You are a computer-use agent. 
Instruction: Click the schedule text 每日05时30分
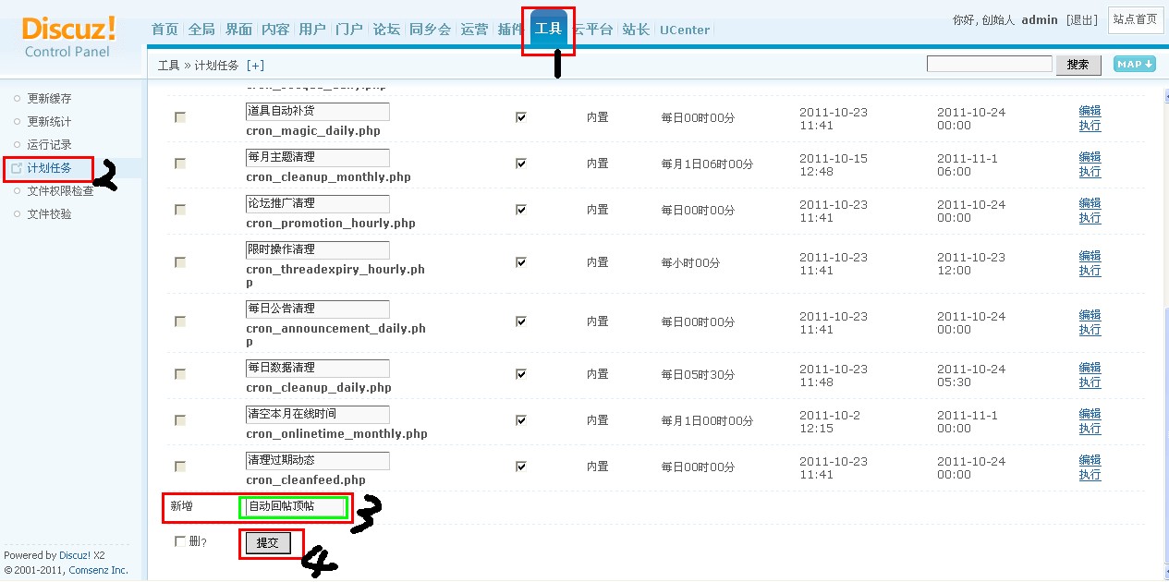point(699,374)
